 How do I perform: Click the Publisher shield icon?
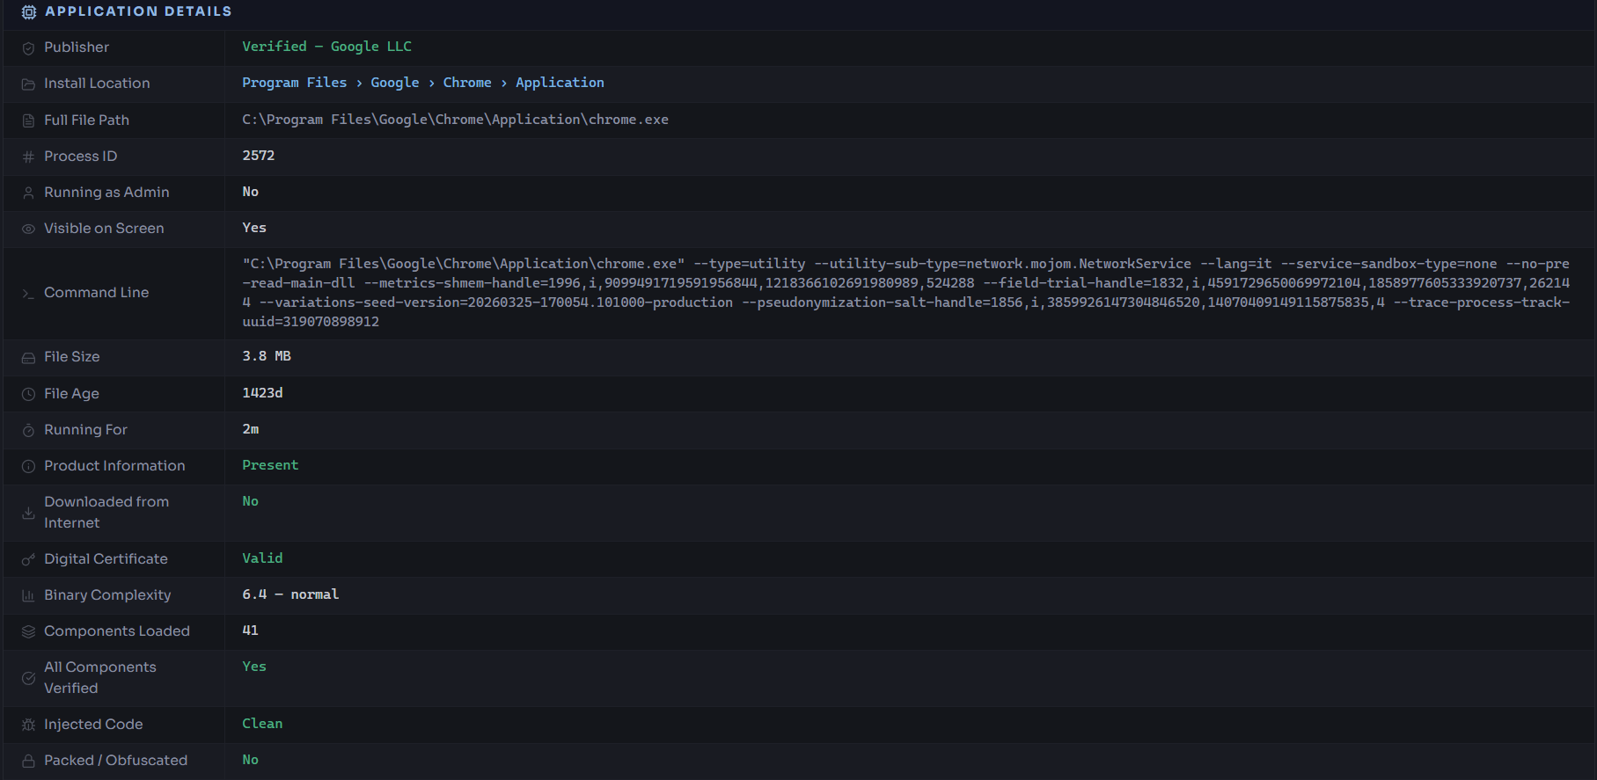pyautogui.click(x=28, y=48)
